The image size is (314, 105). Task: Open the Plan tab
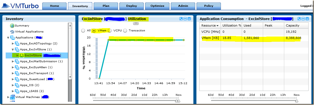point(106,6)
